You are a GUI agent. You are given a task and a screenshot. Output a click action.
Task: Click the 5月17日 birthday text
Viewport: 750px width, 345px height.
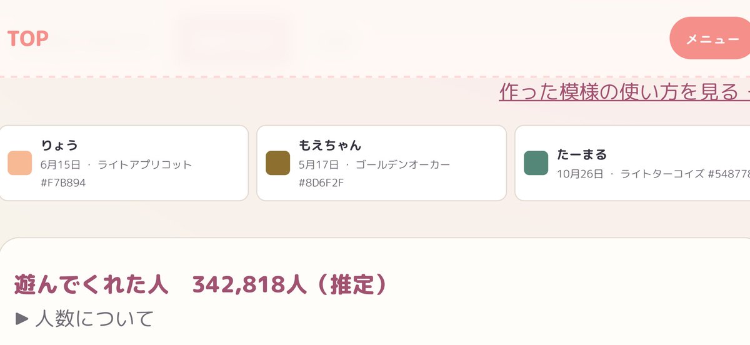coord(319,165)
